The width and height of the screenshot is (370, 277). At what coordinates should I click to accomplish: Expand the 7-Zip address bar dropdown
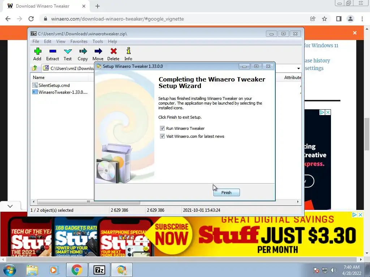[x=298, y=68]
